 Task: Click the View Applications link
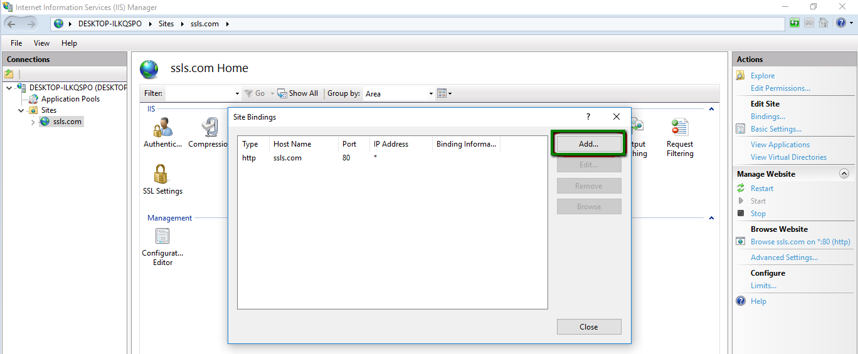coord(780,145)
